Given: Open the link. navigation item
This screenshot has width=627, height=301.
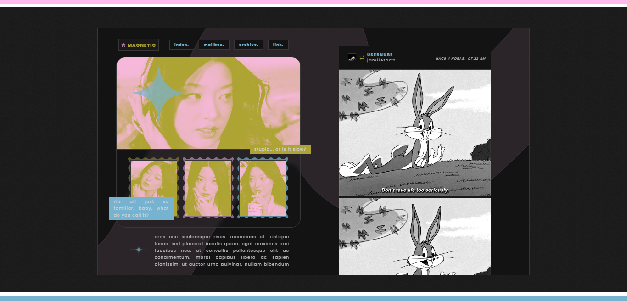Looking at the screenshot, I should tap(278, 45).
